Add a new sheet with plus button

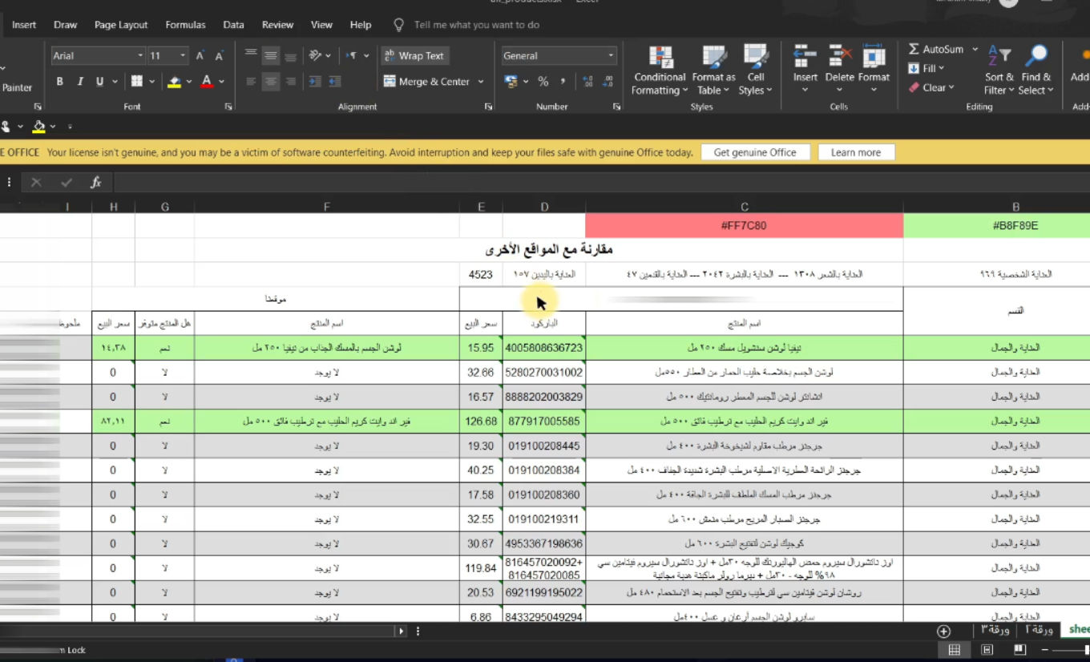943,632
